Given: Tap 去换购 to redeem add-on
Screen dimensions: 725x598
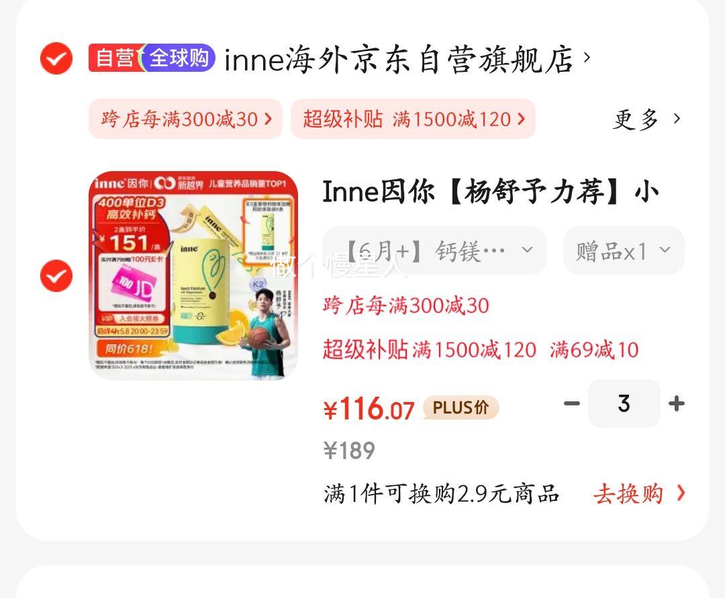Looking at the screenshot, I should click(x=640, y=493).
